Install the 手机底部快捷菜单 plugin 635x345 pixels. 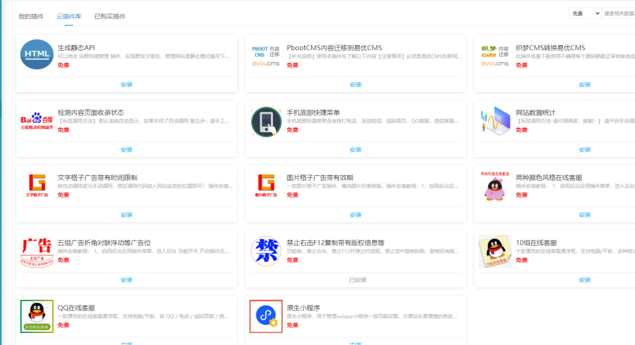pyautogui.click(x=356, y=150)
